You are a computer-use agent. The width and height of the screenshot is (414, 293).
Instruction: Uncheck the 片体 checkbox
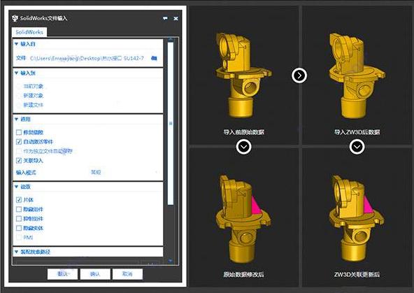click(19, 200)
